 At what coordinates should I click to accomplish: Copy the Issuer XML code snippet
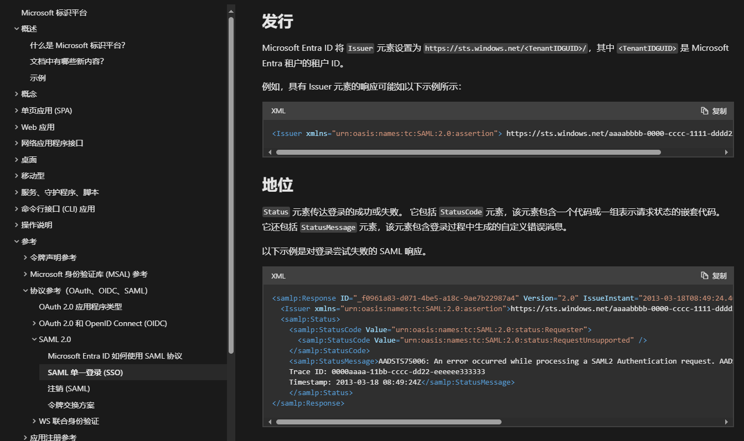[x=714, y=111]
